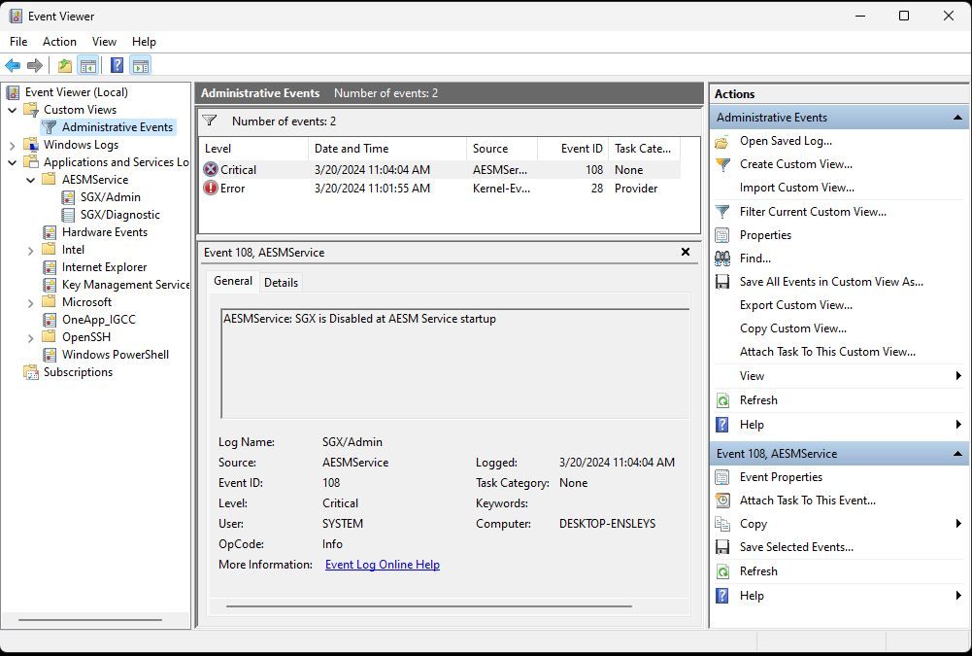Select Internet Explorer log in tree
Screen dimensions: 972x656
104,267
